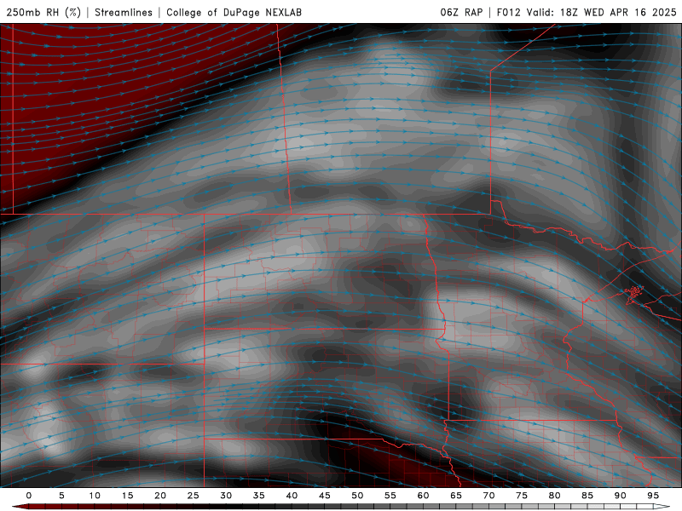Click the colorbar label '30'
Image resolution: width=682 pixels, height=511 pixels.
[226, 496]
